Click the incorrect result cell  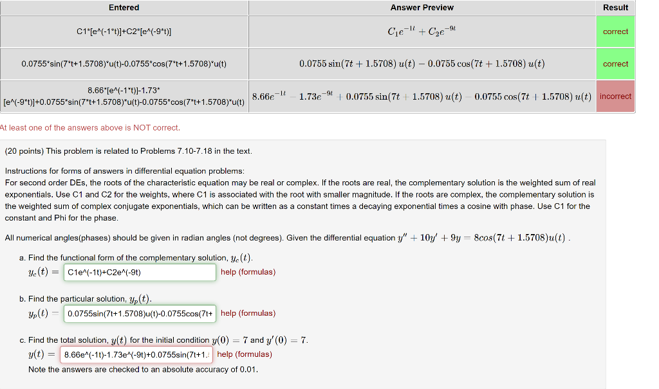[615, 96]
